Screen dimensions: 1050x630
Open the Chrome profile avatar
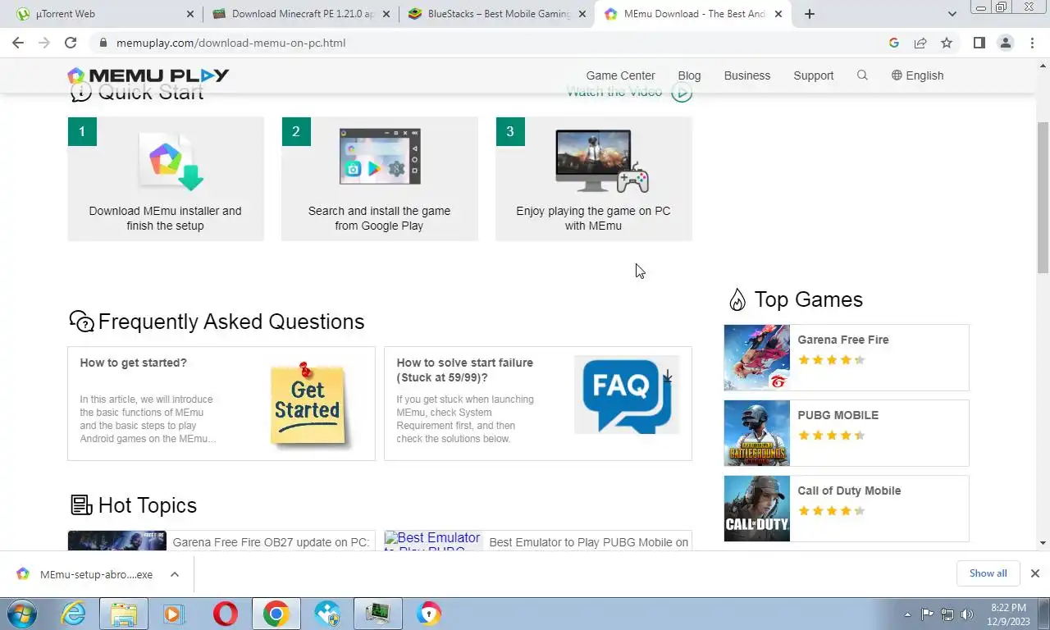(1006, 43)
